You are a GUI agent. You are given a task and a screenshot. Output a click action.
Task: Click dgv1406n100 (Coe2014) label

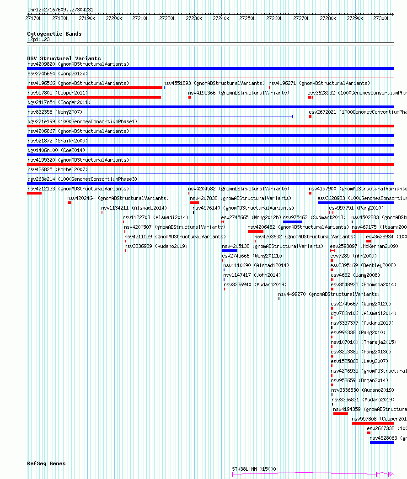[56, 150]
